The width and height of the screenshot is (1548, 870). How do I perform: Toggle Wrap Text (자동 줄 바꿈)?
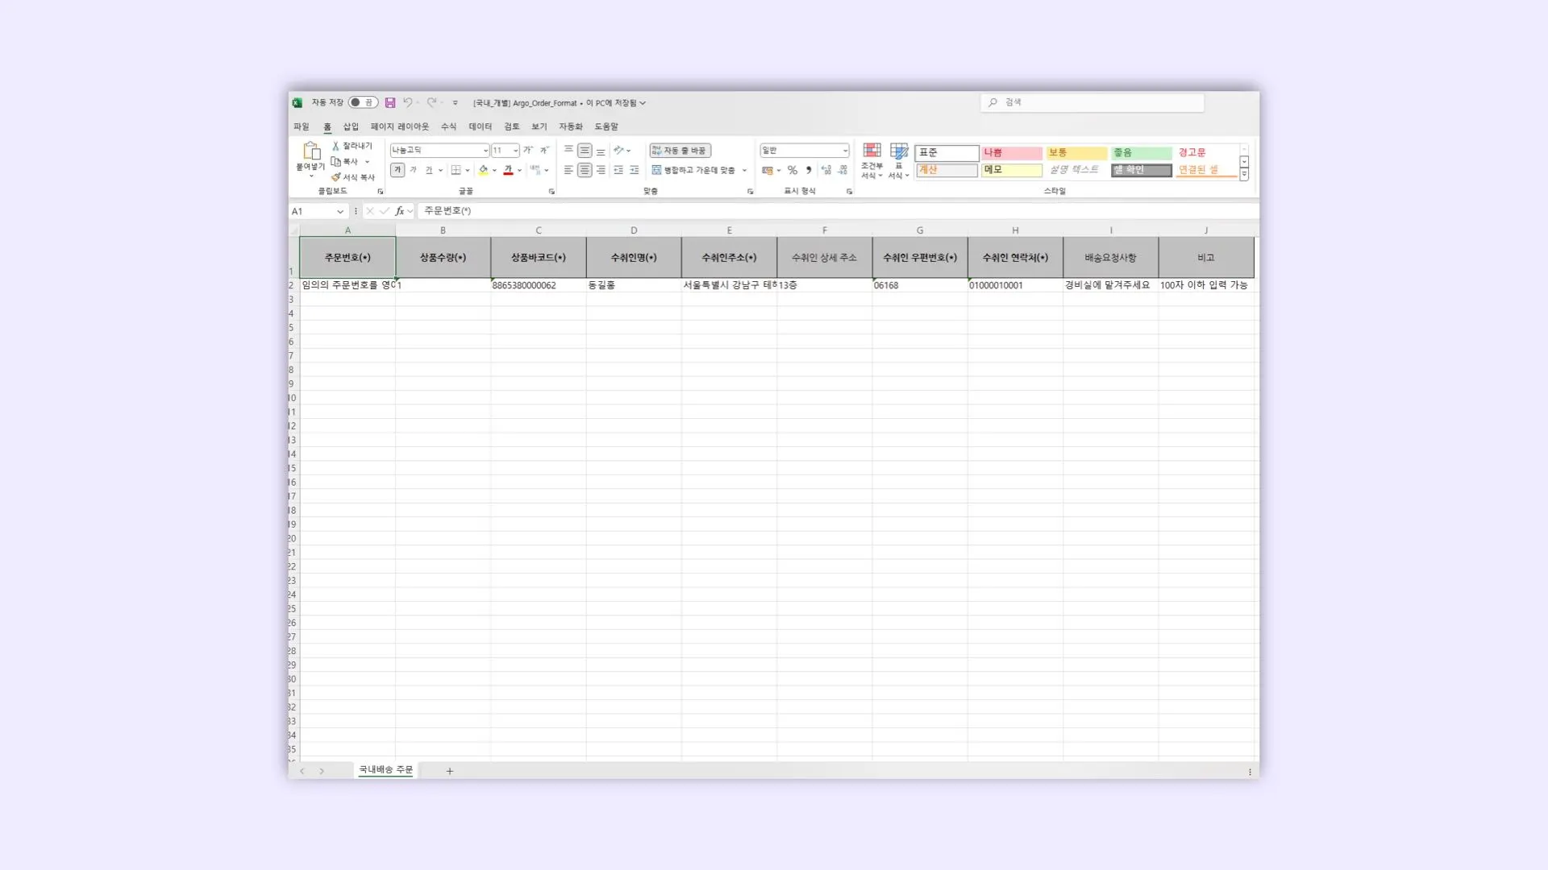[x=680, y=151]
